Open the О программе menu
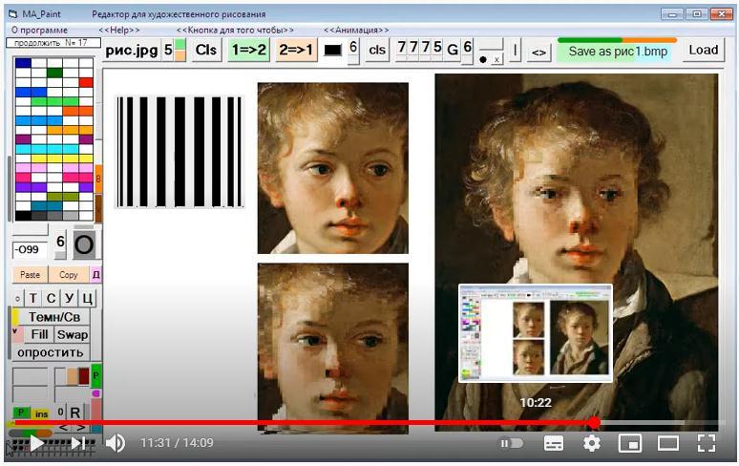 pyautogui.click(x=39, y=31)
